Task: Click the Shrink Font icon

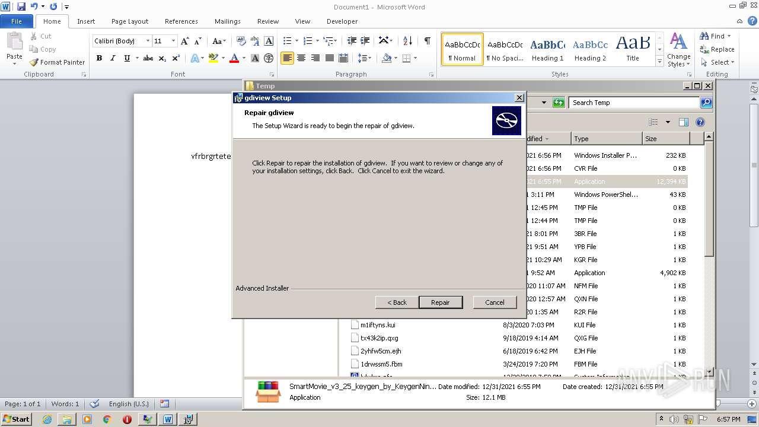Action: (x=198, y=41)
